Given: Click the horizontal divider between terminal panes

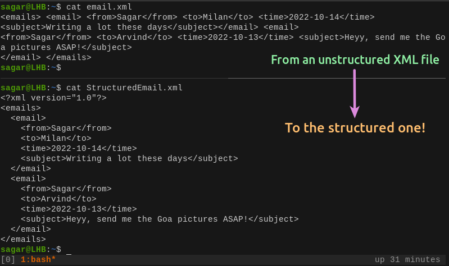Looking at the screenshot, I should 225,78.
